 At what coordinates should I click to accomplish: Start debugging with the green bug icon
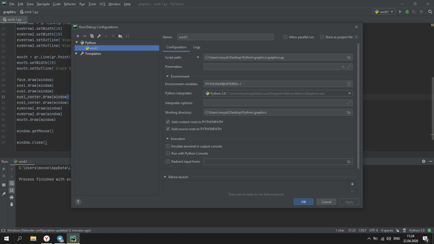click(x=407, y=12)
